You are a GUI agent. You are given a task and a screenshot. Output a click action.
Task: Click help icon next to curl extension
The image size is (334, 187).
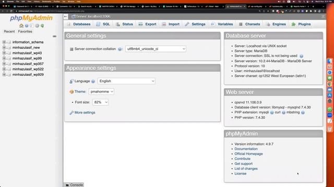coord(283,113)
